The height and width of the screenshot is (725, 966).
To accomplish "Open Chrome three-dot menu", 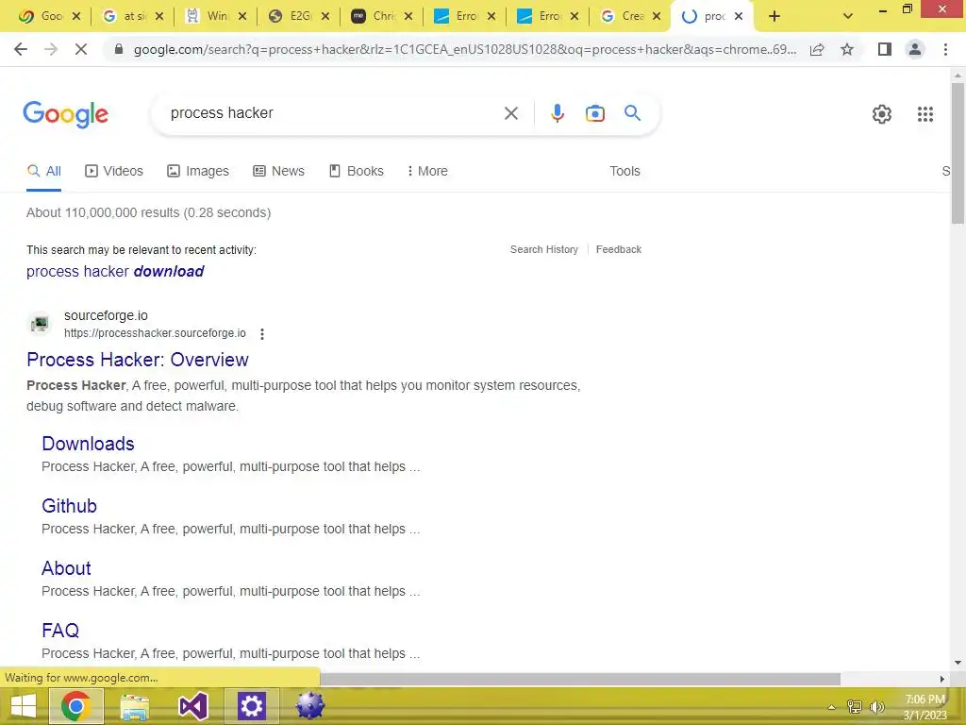I will click(x=945, y=49).
